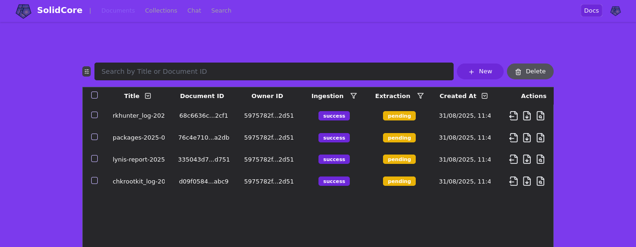Switch to the Chat nav tab

tap(194, 11)
